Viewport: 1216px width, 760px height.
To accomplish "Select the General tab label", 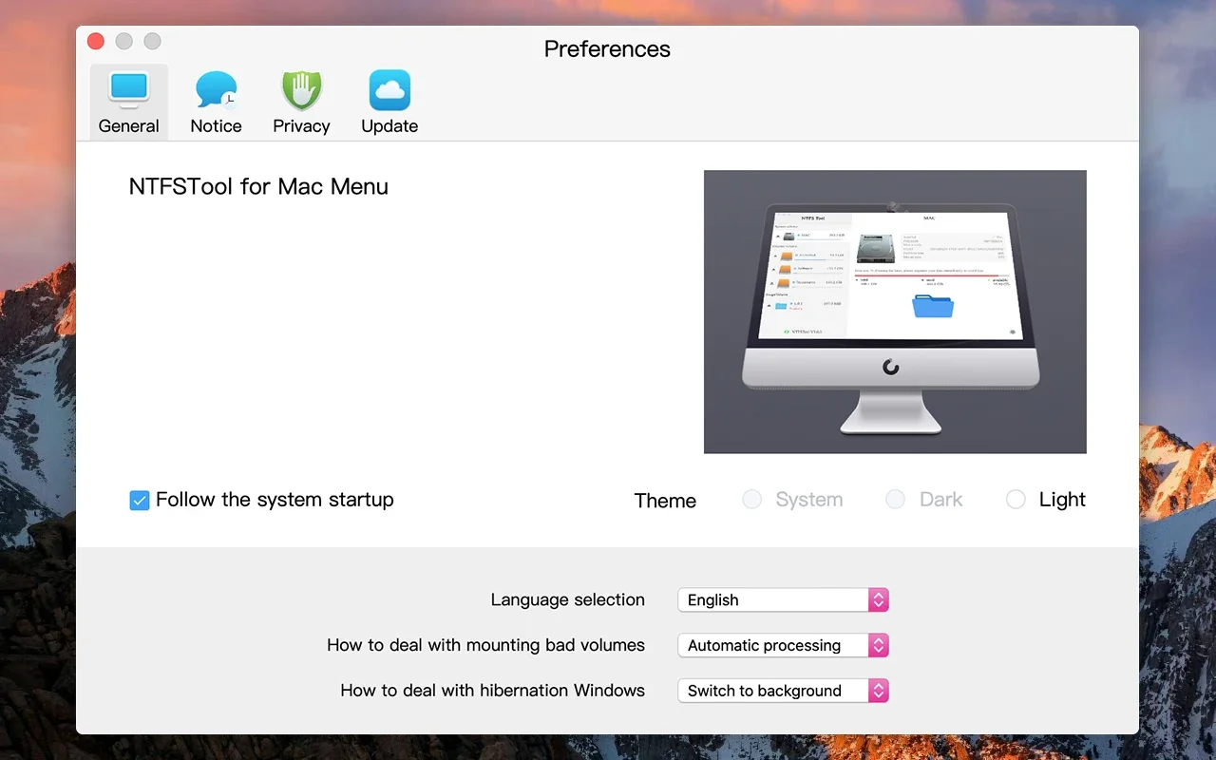I will (129, 126).
